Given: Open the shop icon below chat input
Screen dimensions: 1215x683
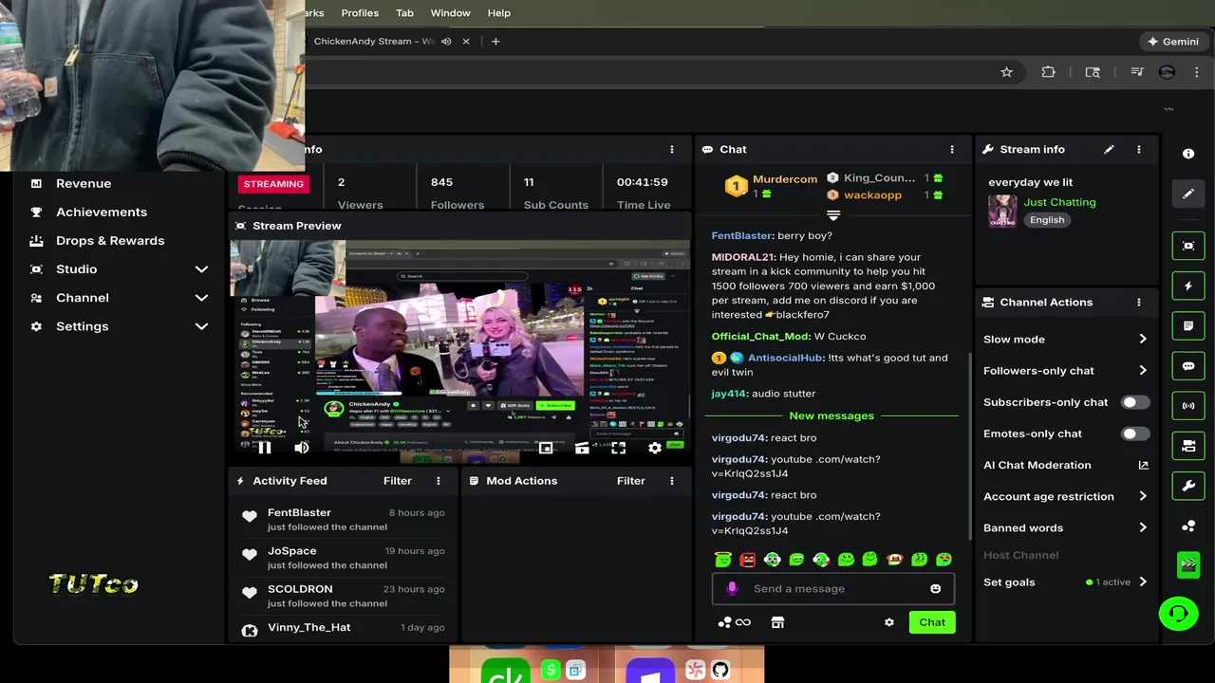Looking at the screenshot, I should [x=777, y=622].
